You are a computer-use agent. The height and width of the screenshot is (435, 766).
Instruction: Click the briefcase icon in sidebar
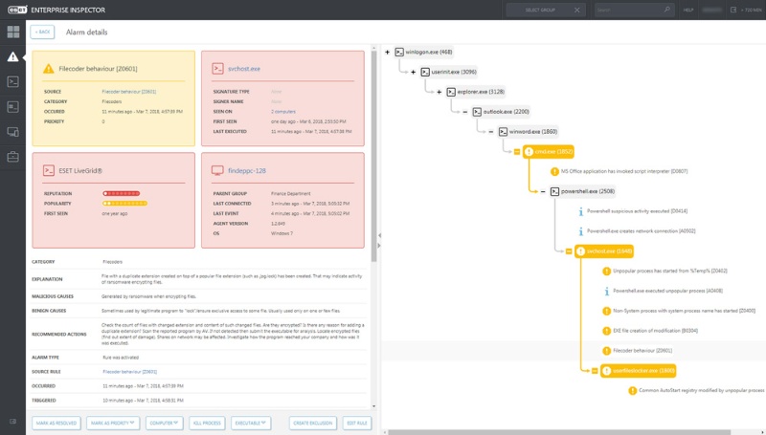(13, 156)
